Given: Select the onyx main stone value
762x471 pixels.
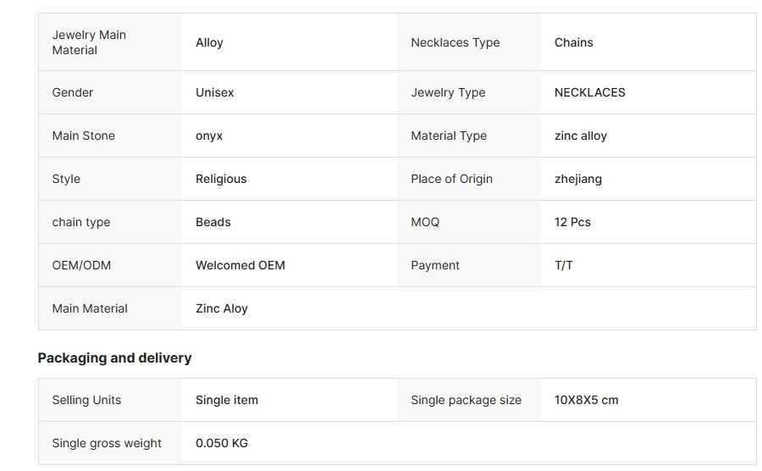Looking at the screenshot, I should tap(209, 136).
